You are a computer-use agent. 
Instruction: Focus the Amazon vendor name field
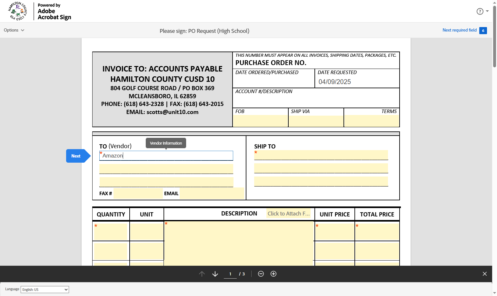(166, 156)
